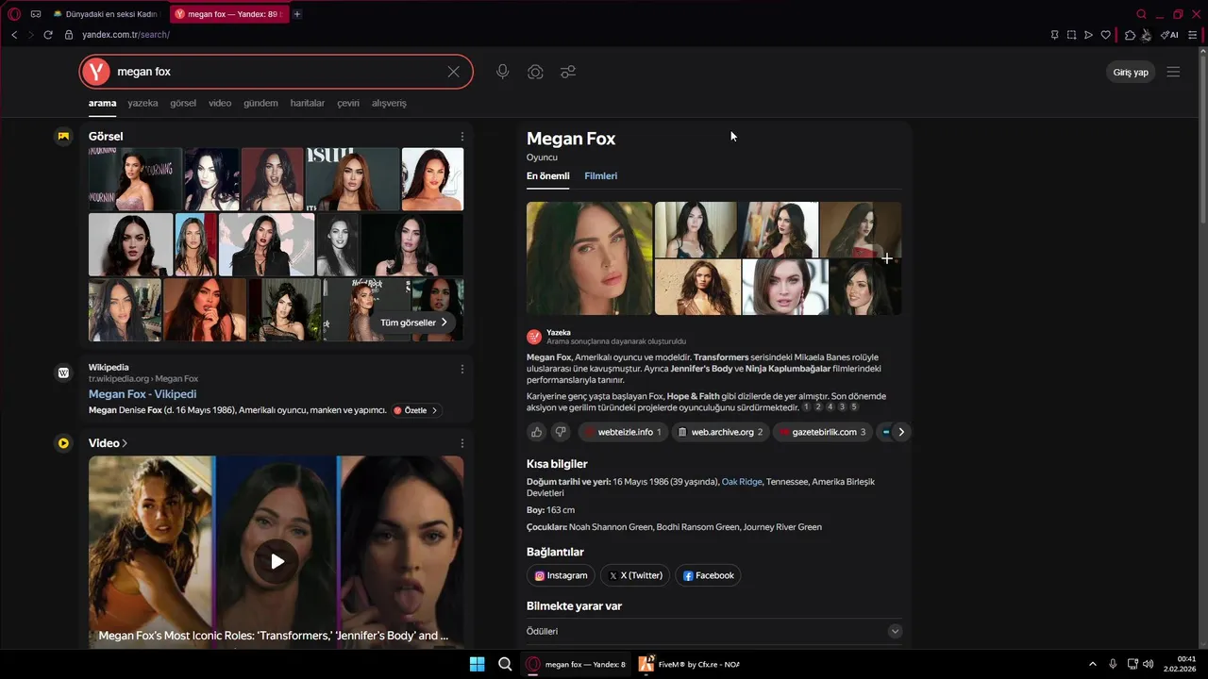Click the taskbar volume icon
The height and width of the screenshot is (679, 1208).
pyautogui.click(x=1149, y=664)
